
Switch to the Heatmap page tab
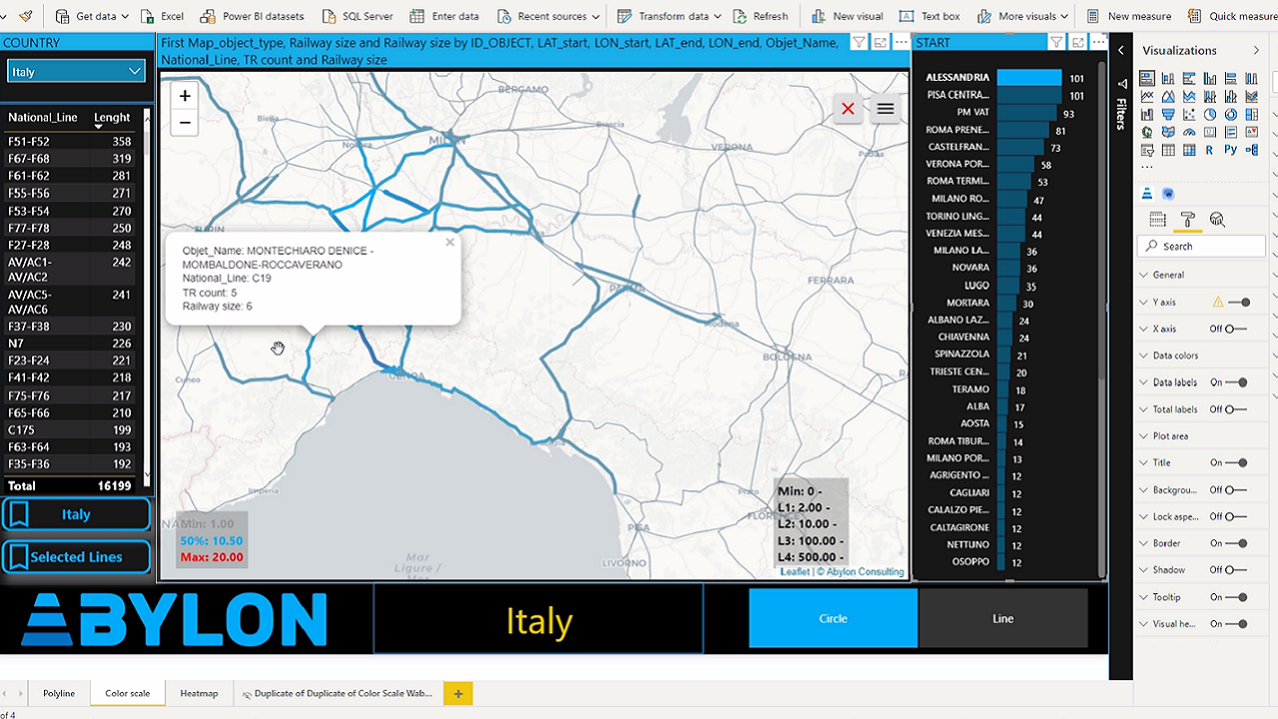[199, 693]
